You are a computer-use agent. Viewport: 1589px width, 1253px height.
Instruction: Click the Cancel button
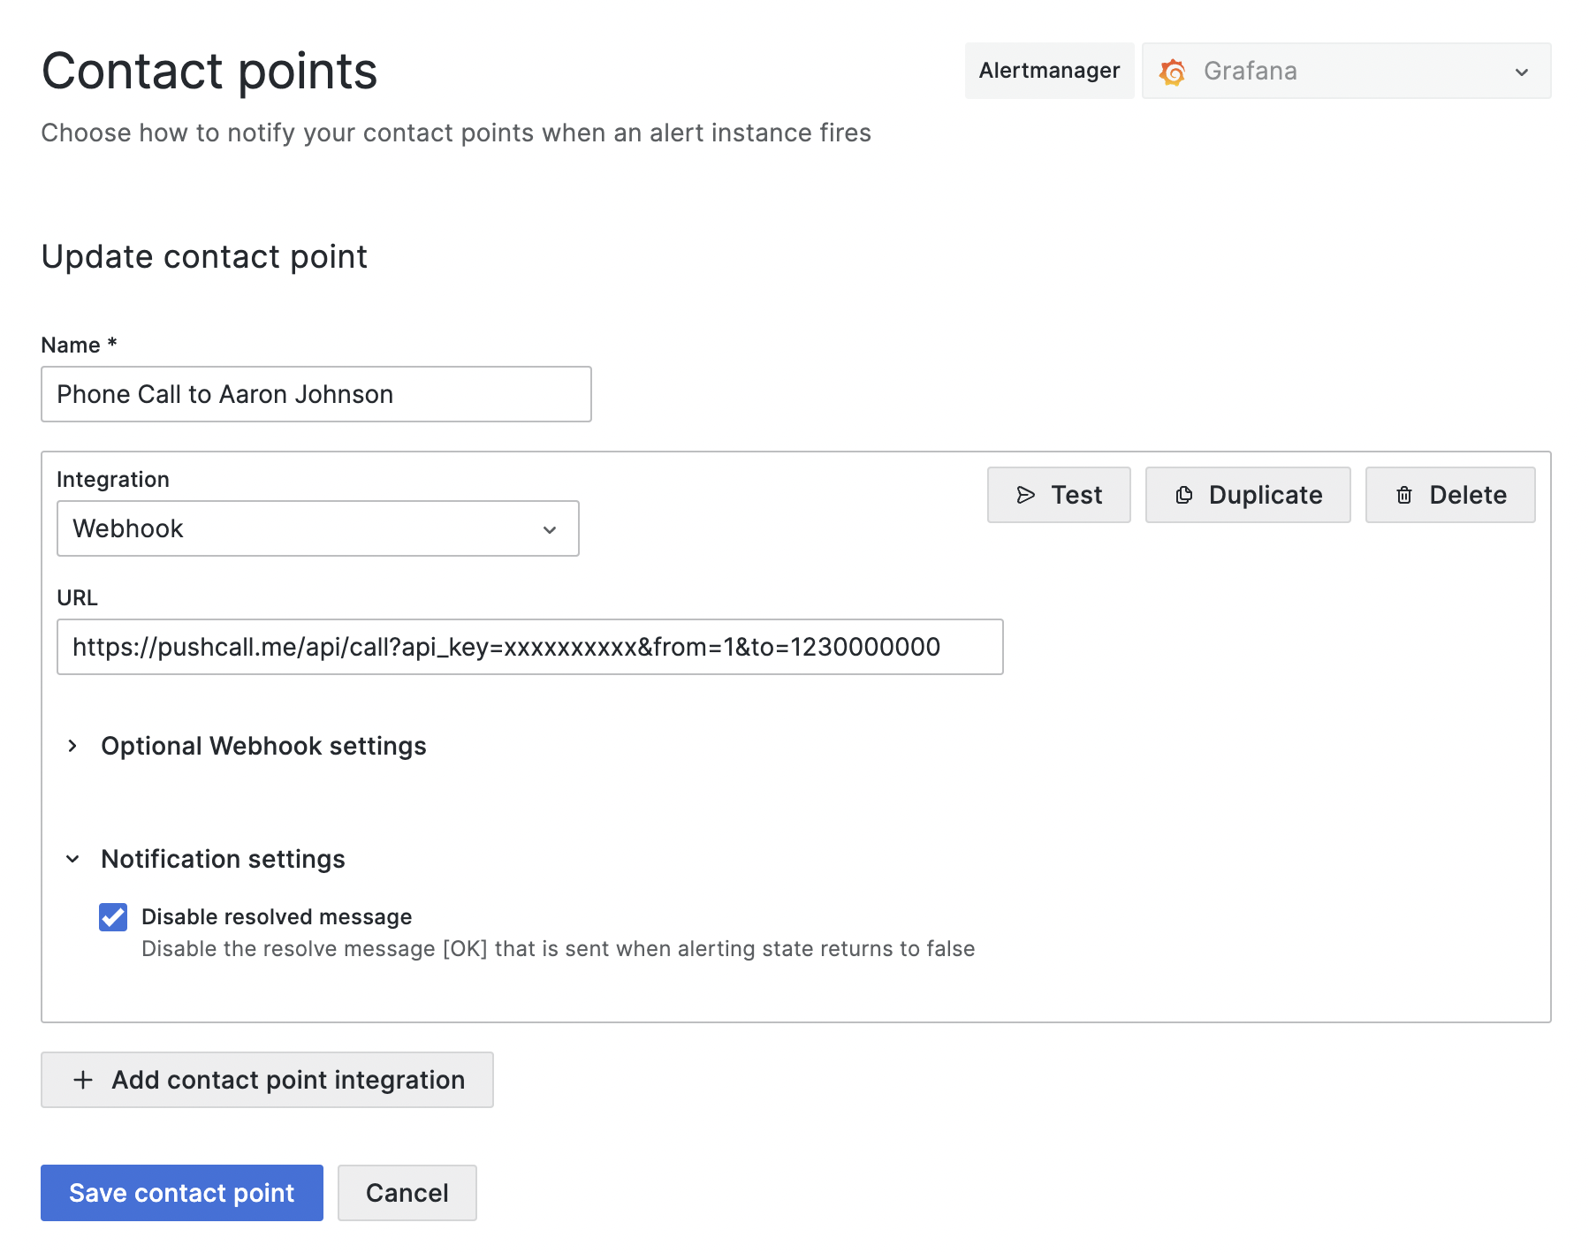(x=407, y=1193)
